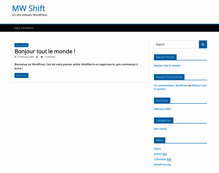The width and height of the screenshot is (219, 173).
Task: Click the Read more button
Action: point(21,76)
